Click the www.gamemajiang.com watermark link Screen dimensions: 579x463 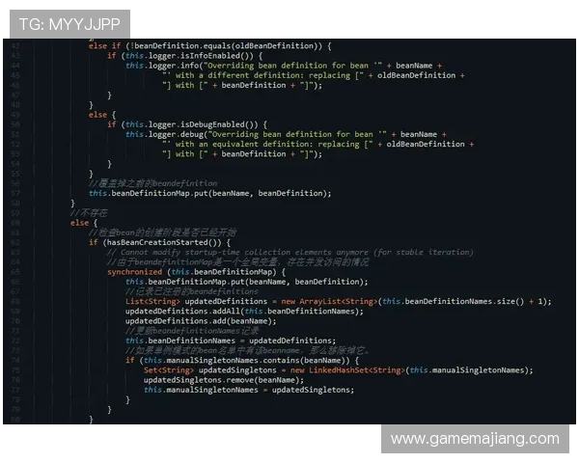point(474,439)
